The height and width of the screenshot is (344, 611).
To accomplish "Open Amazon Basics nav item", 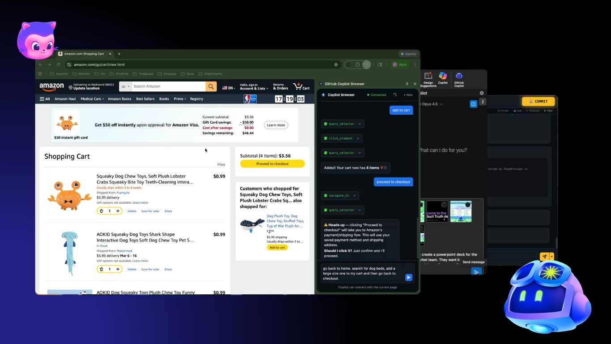I will coord(120,99).
